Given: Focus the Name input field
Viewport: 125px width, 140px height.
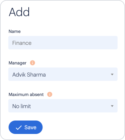Looking at the screenshot, I should tap(63, 43).
